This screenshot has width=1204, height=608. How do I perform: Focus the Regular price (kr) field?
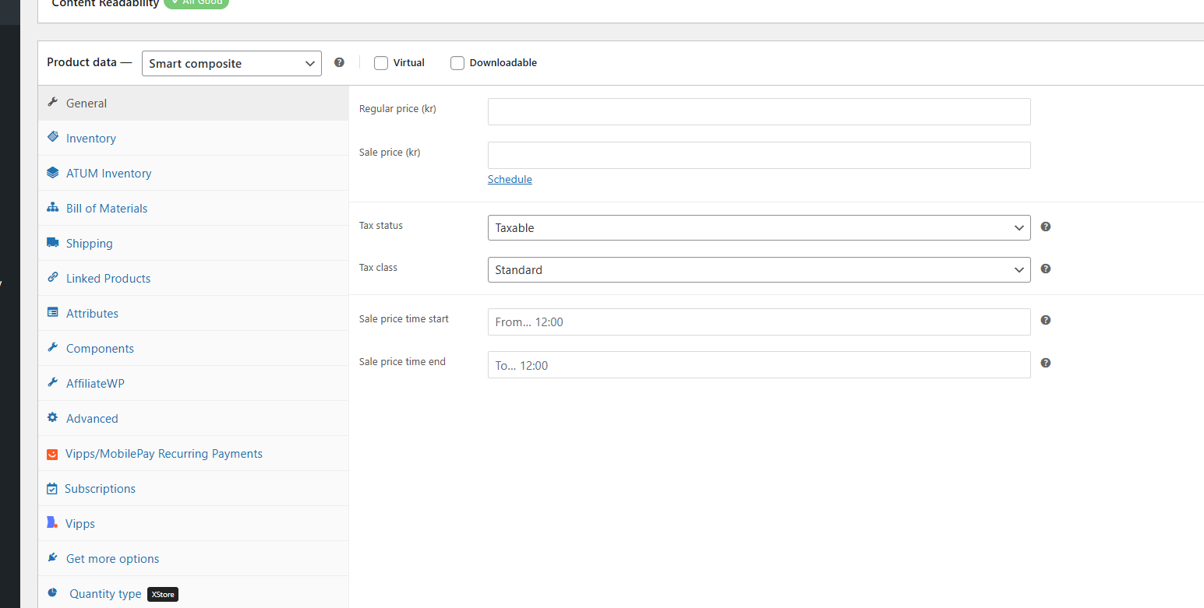(x=758, y=112)
